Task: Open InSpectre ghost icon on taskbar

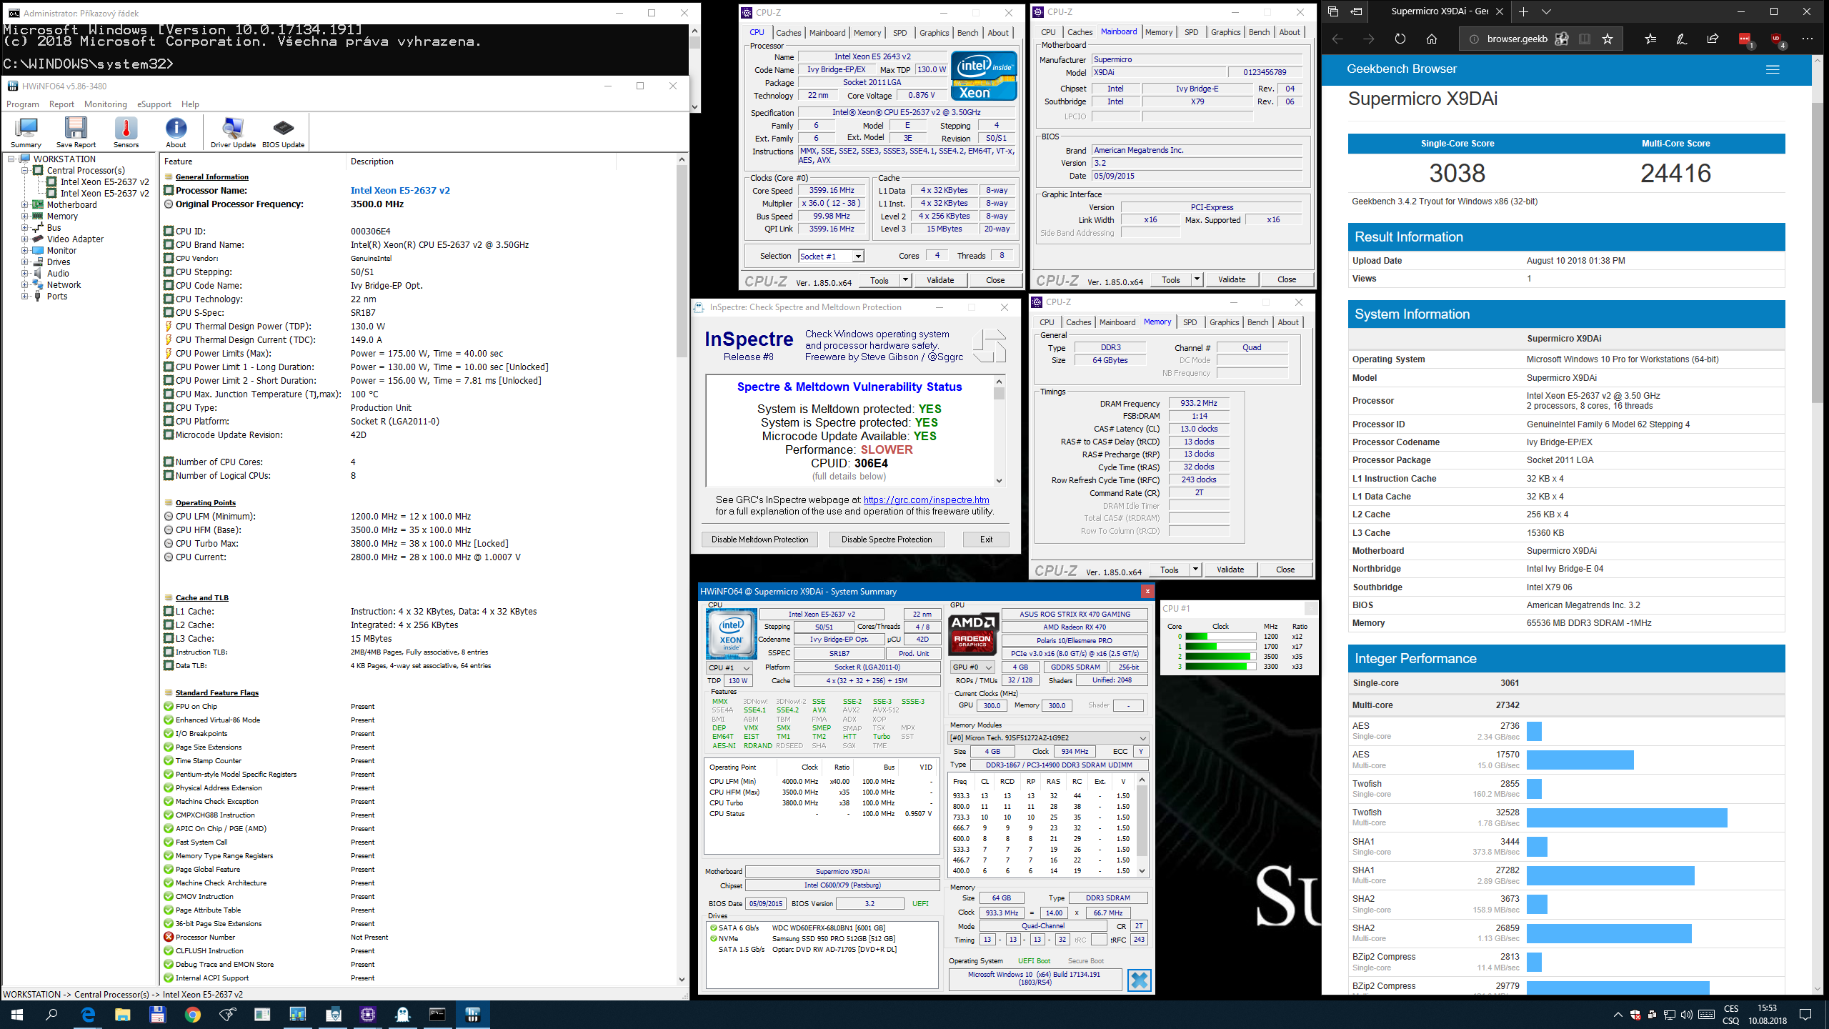Action: pyautogui.click(x=402, y=1014)
